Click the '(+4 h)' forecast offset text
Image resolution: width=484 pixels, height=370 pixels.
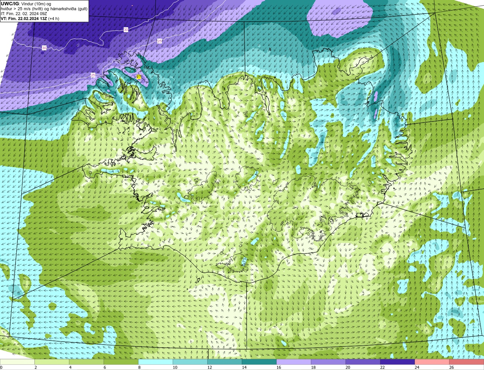pos(54,19)
